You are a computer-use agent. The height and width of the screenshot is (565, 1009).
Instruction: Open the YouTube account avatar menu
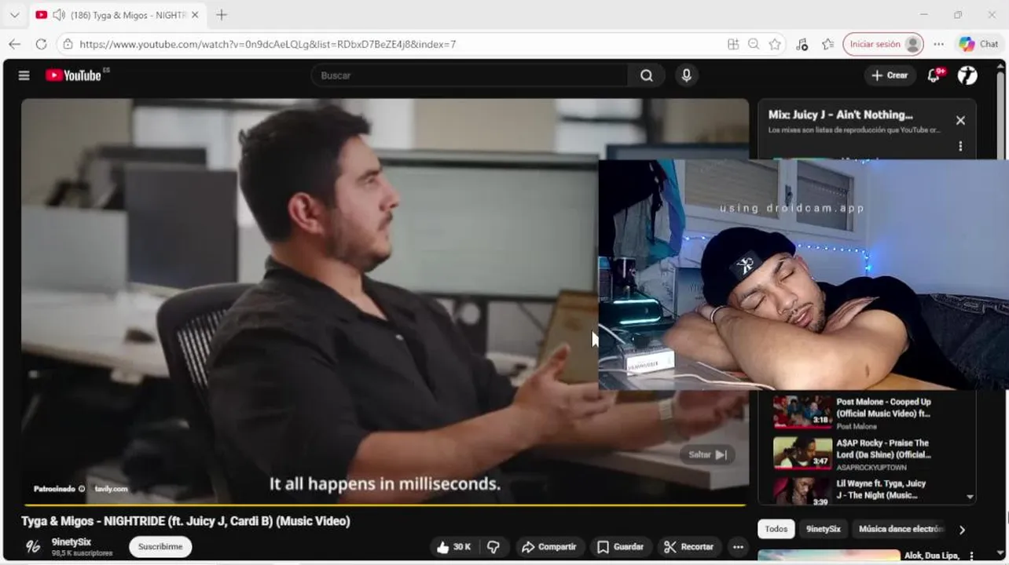coord(967,75)
